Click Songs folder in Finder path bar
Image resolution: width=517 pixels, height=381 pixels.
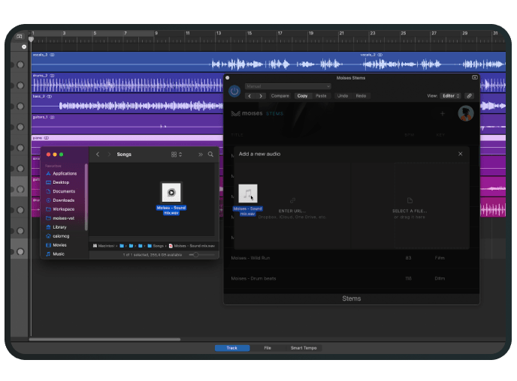pyautogui.click(x=156, y=246)
